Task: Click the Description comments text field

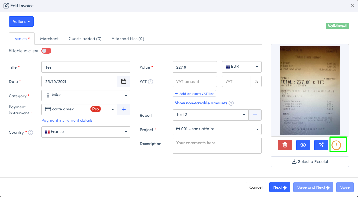Action: 217,146
